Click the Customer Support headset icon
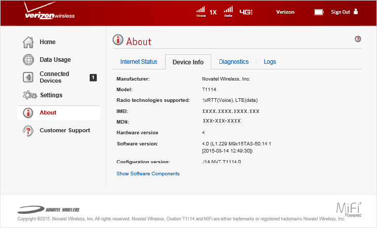 click(29, 130)
